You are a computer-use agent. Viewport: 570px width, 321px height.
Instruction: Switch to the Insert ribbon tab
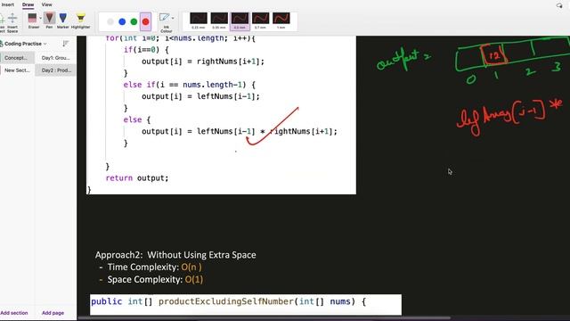(x=8, y=4)
